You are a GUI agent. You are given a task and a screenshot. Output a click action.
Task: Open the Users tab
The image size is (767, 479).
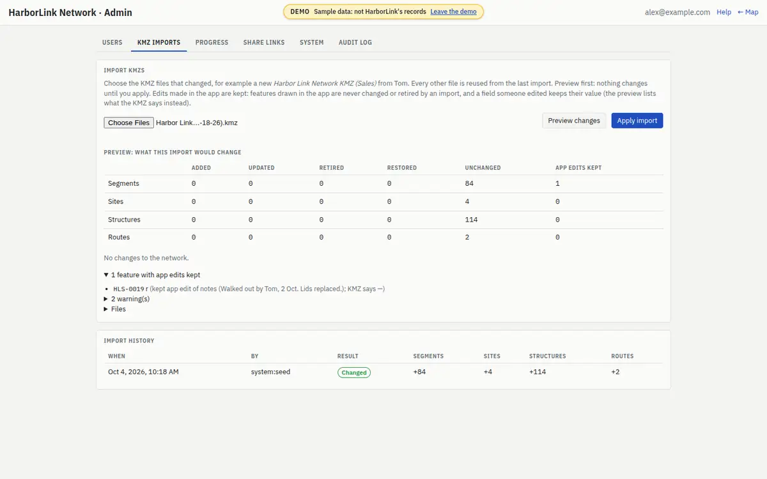tap(112, 42)
